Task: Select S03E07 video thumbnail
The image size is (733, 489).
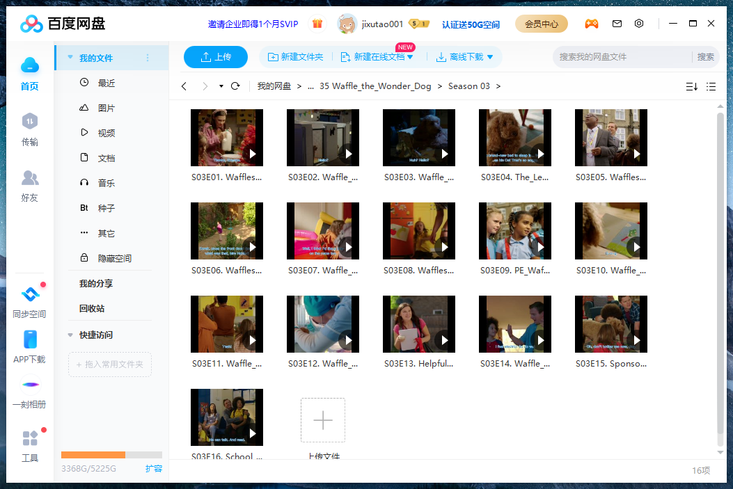Action: pos(323,231)
